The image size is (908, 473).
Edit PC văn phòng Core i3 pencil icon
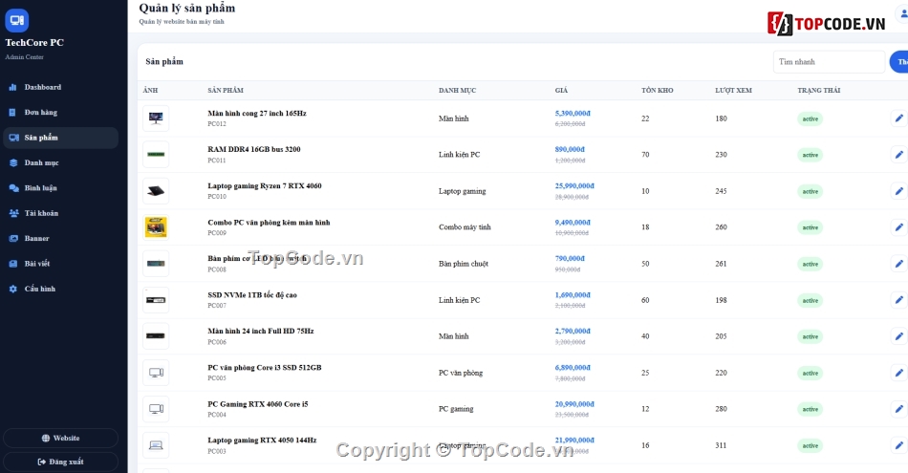click(x=898, y=373)
